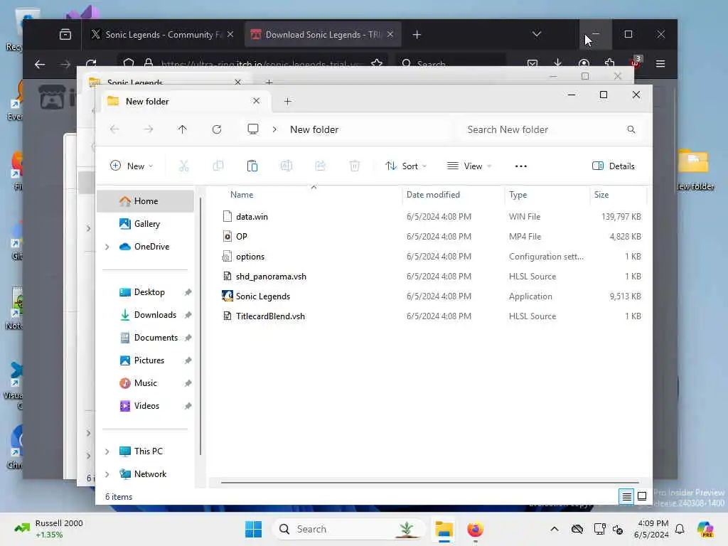Select the TitlecardBlend.vsh file

coord(432,316)
